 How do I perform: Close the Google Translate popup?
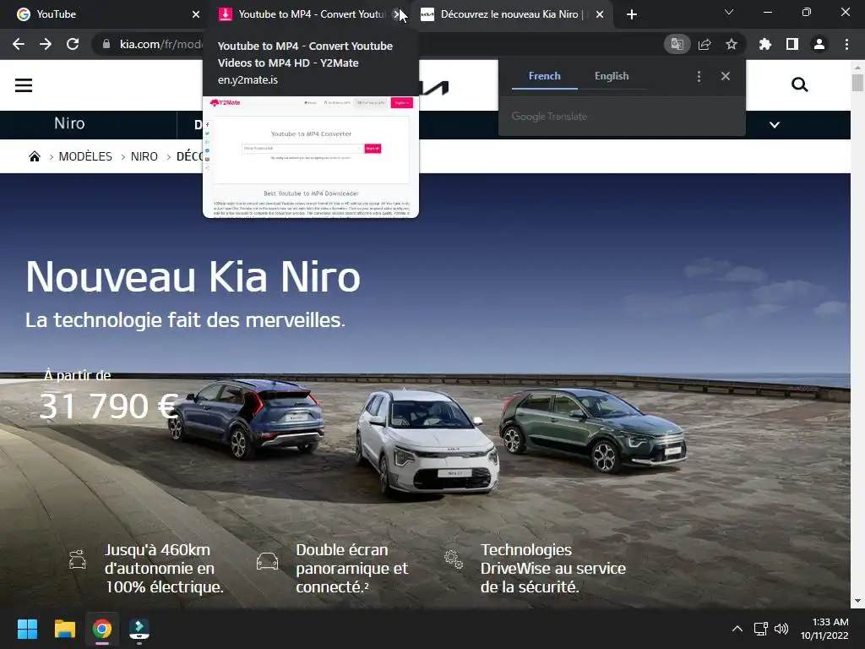pos(726,76)
